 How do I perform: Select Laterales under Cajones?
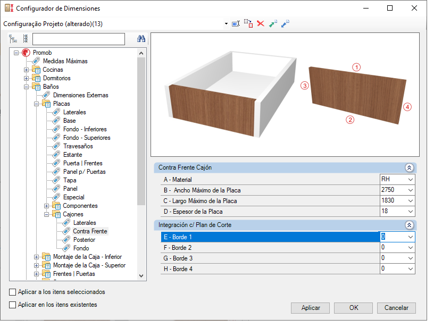pyautogui.click(x=85, y=223)
